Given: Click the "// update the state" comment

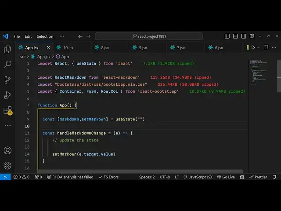Looking at the screenshot, I should point(75,140).
